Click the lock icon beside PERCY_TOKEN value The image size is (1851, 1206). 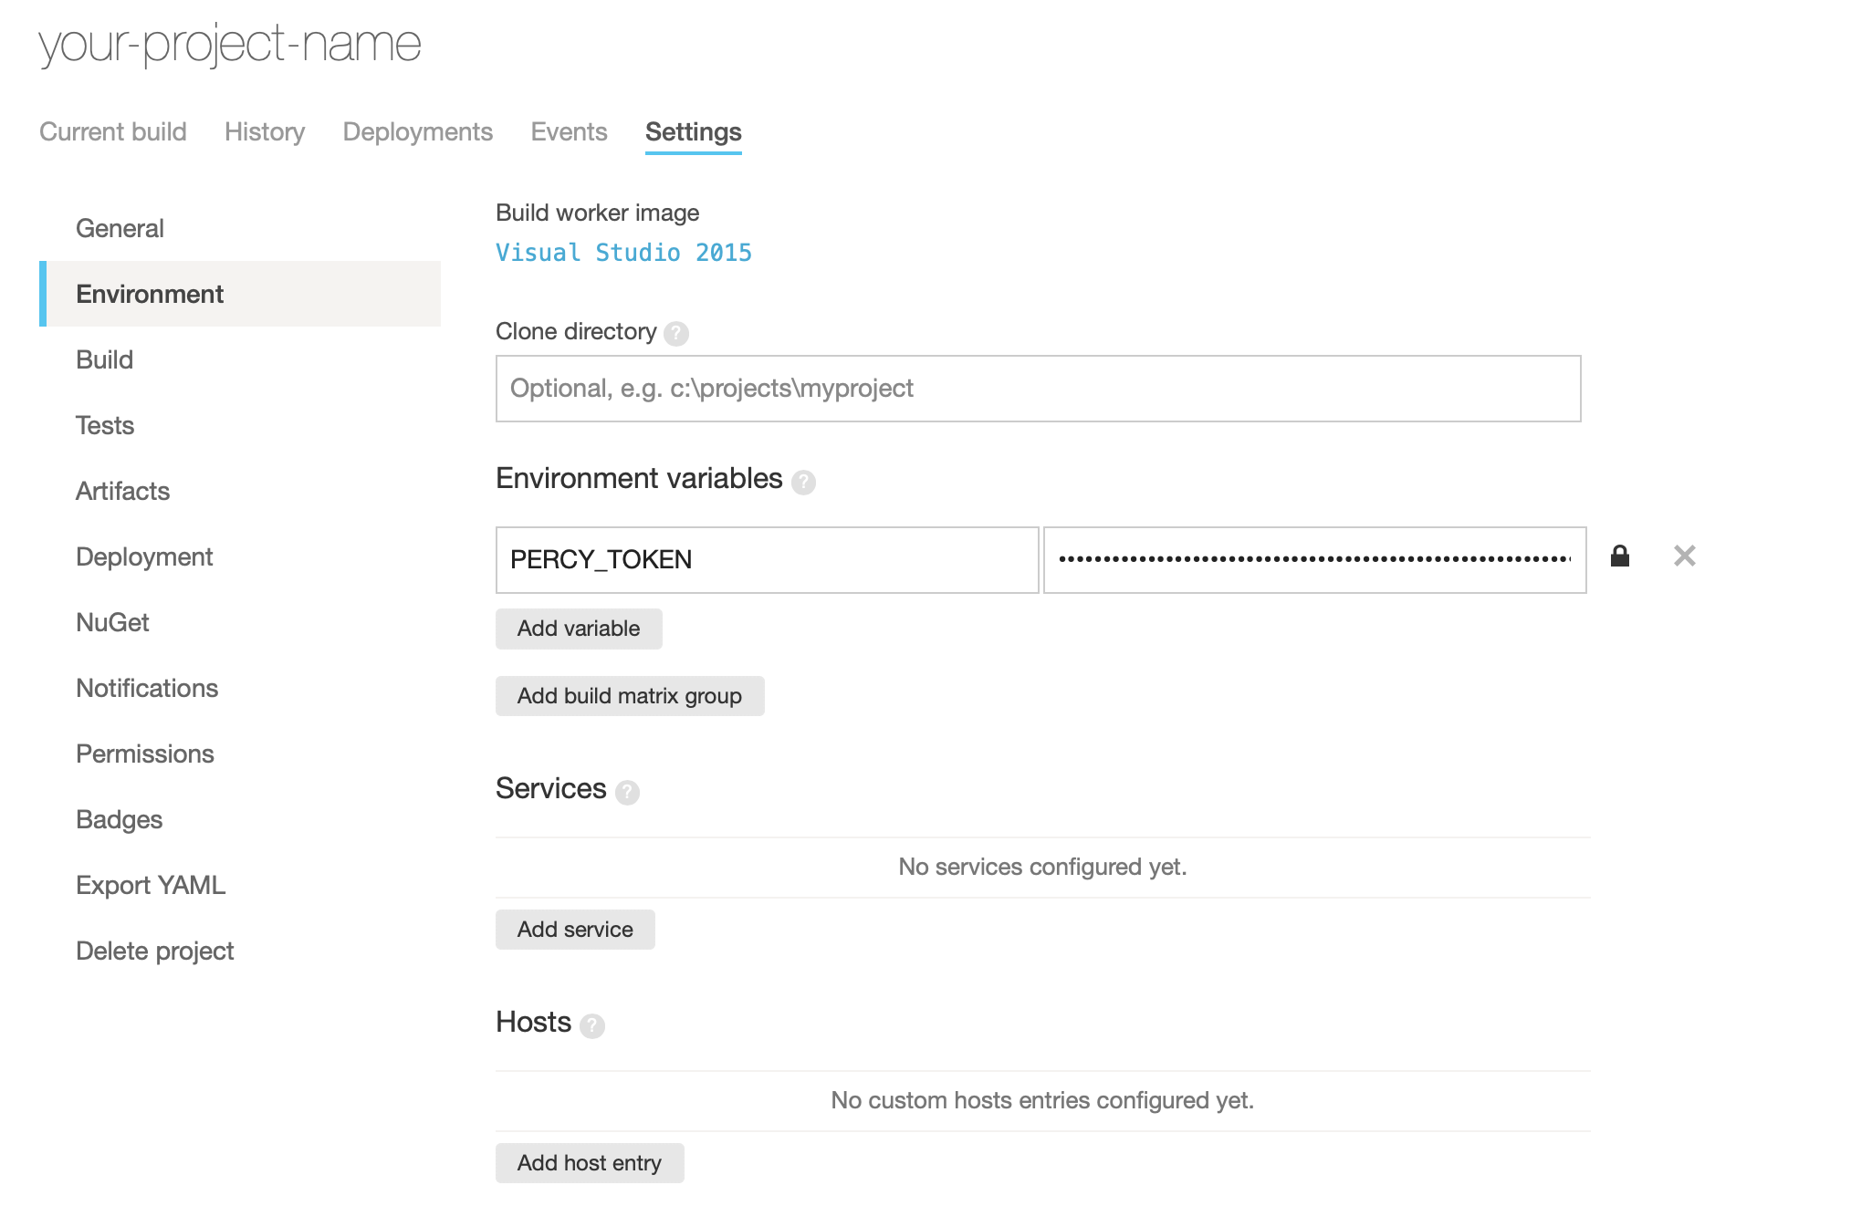tap(1620, 556)
